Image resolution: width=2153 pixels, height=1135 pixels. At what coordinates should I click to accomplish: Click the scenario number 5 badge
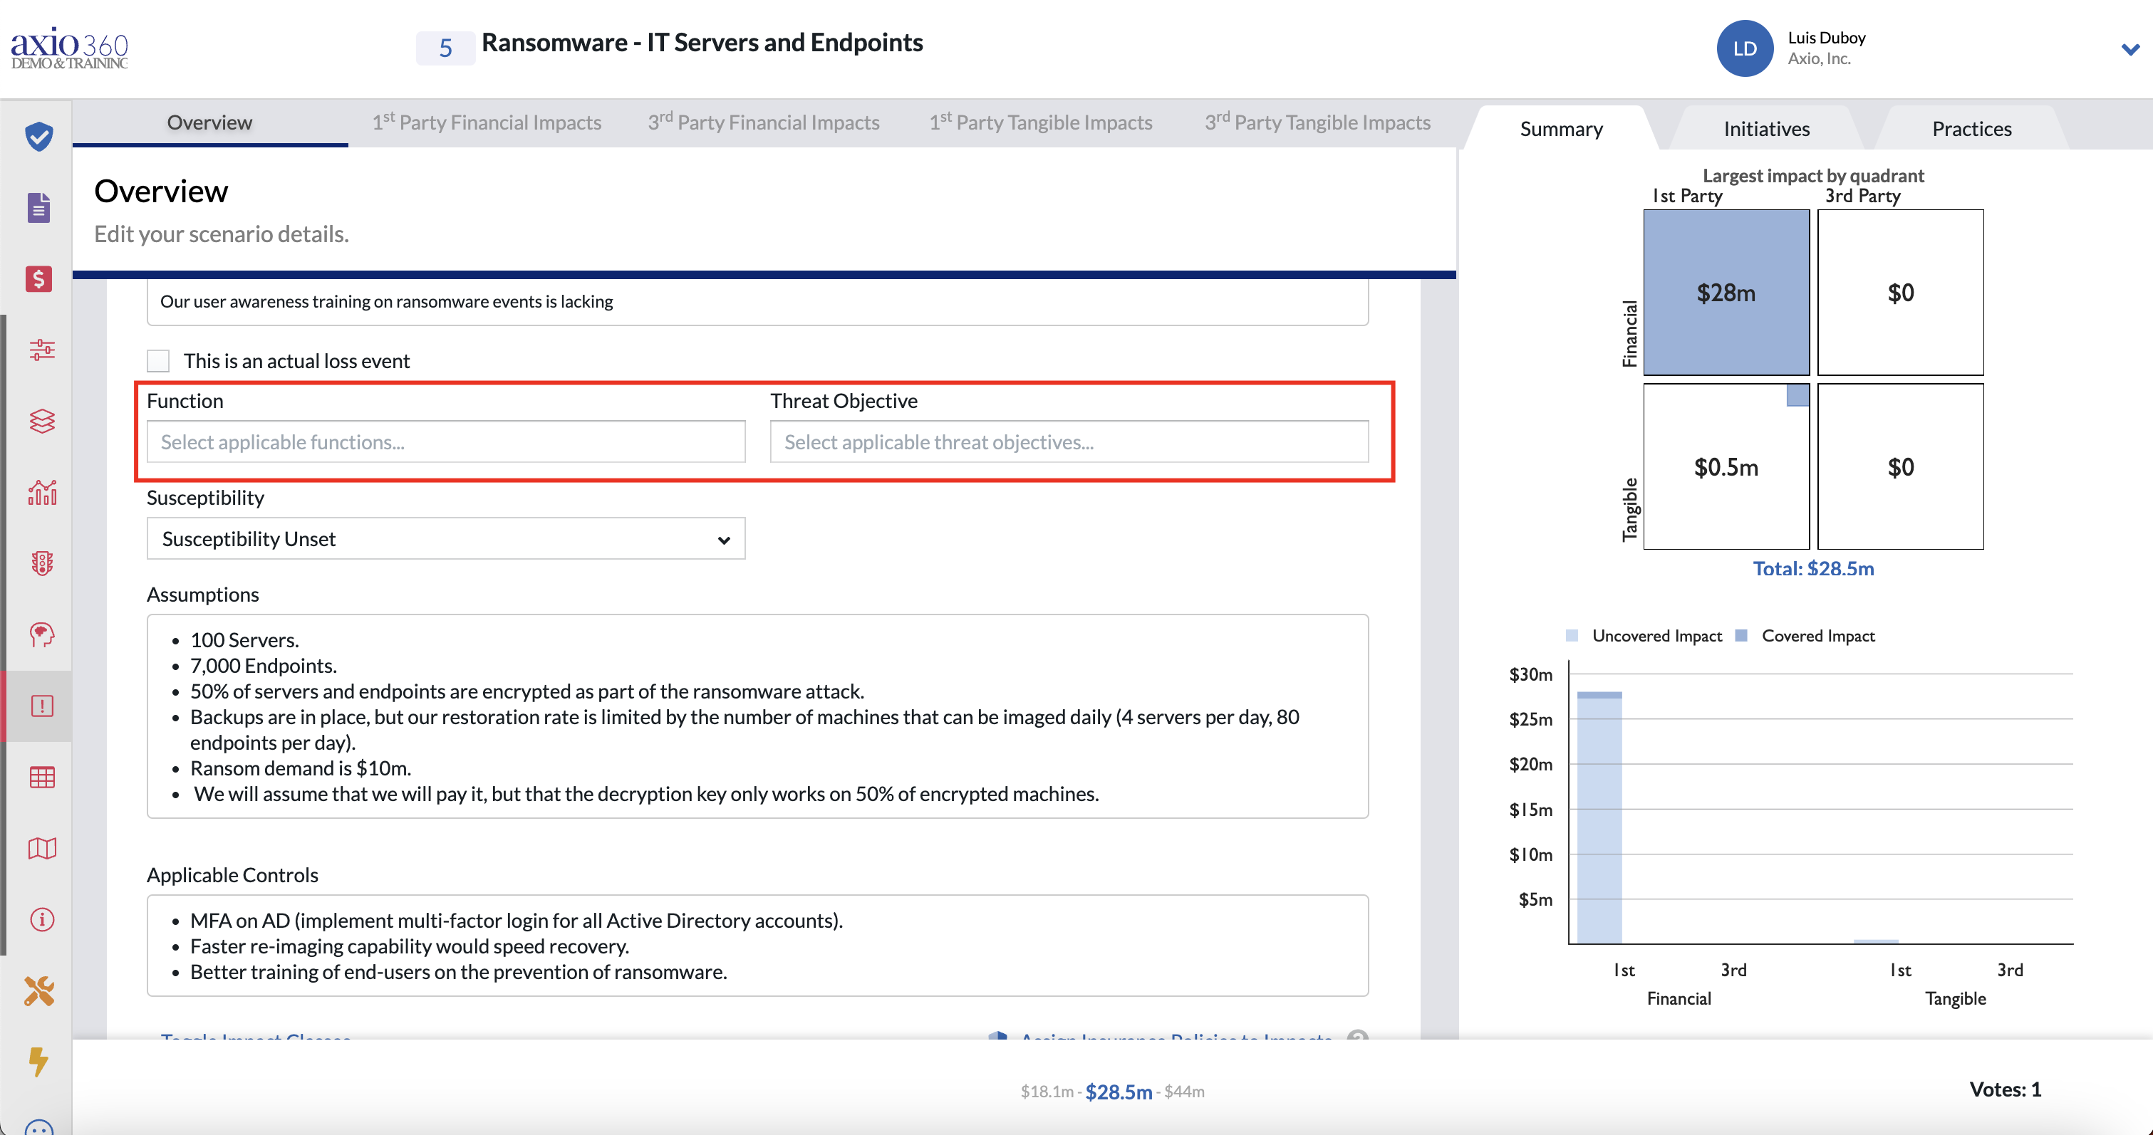(x=445, y=48)
